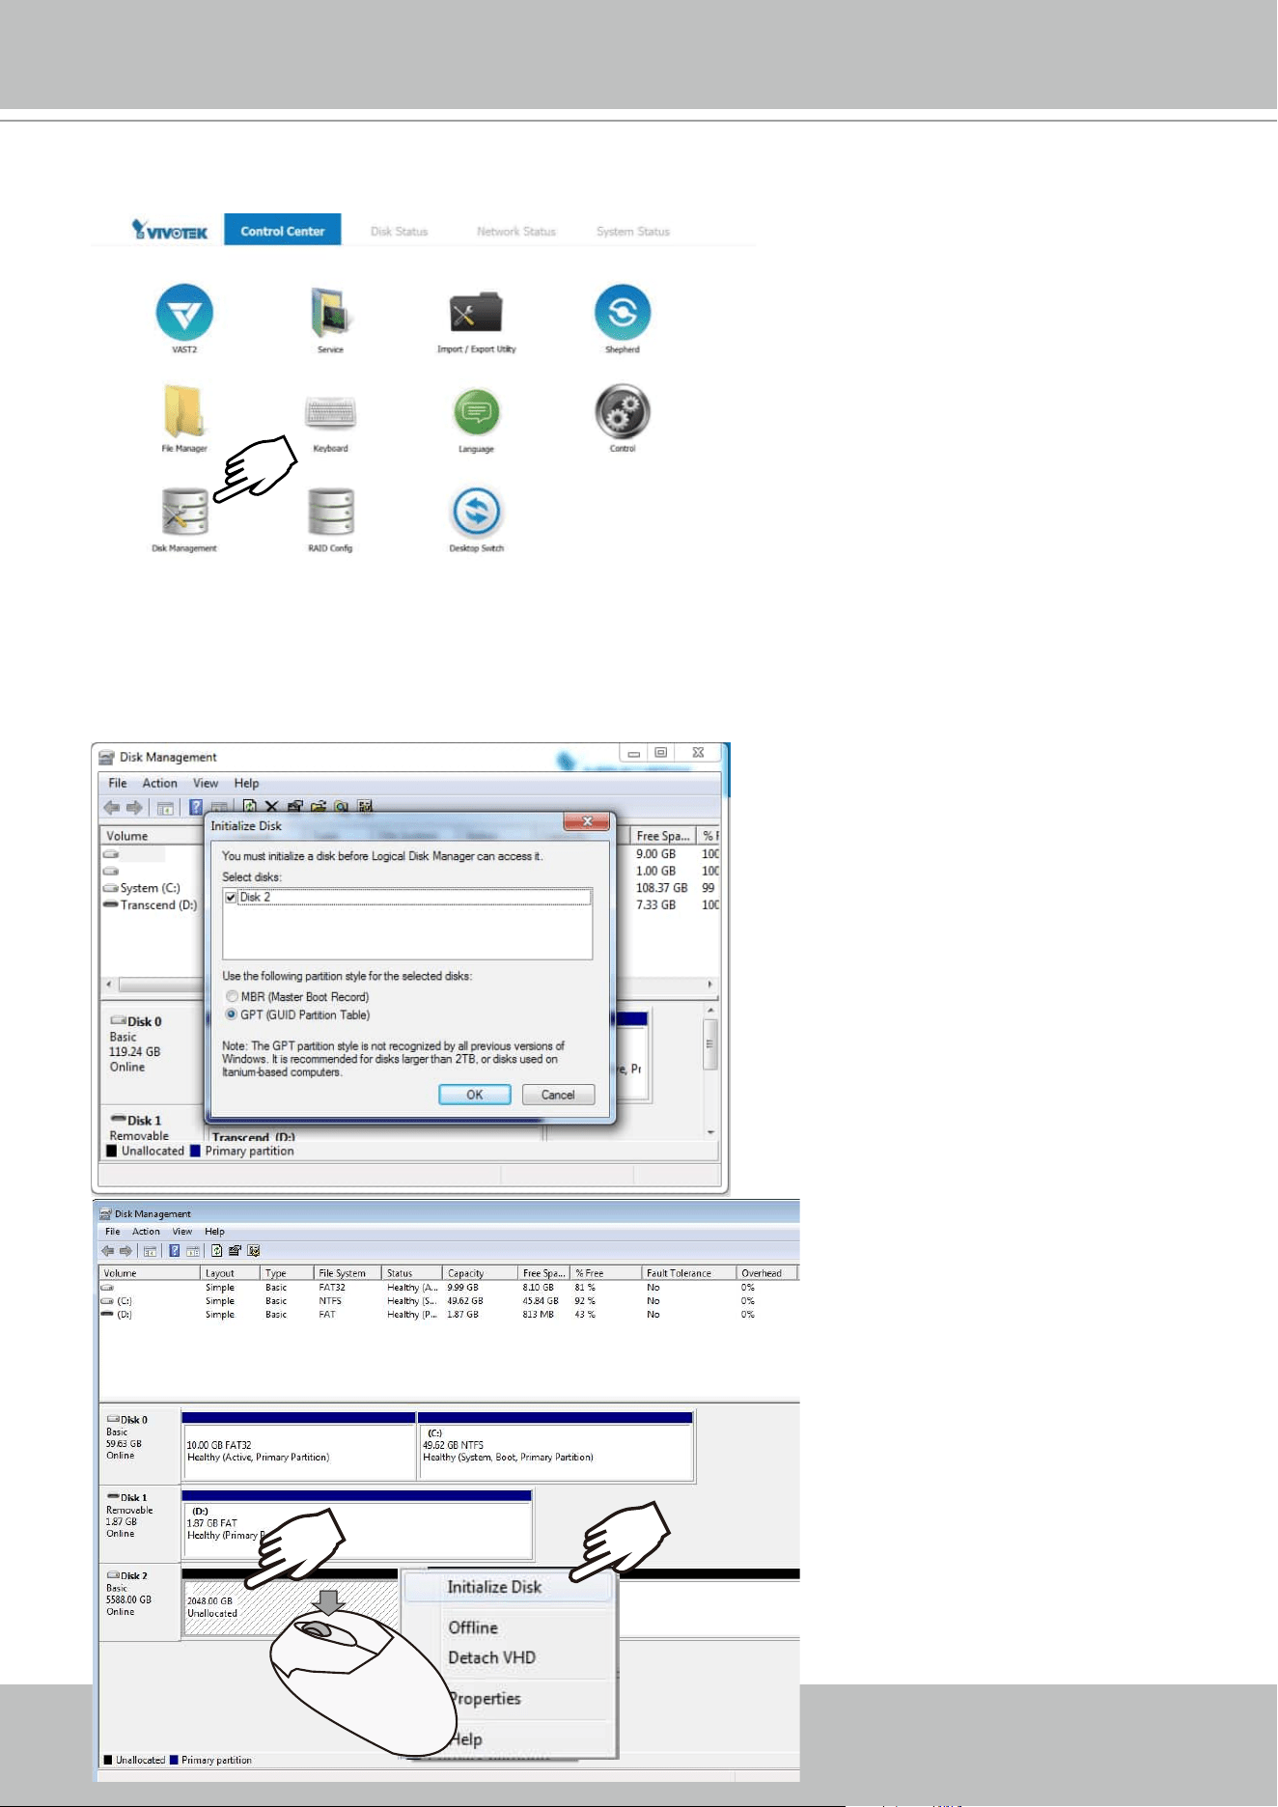Screen dimensions: 1278x1807
Task: Click Delete (X) toolbar icon behind Initialize Disk dialog
Action: tap(272, 806)
